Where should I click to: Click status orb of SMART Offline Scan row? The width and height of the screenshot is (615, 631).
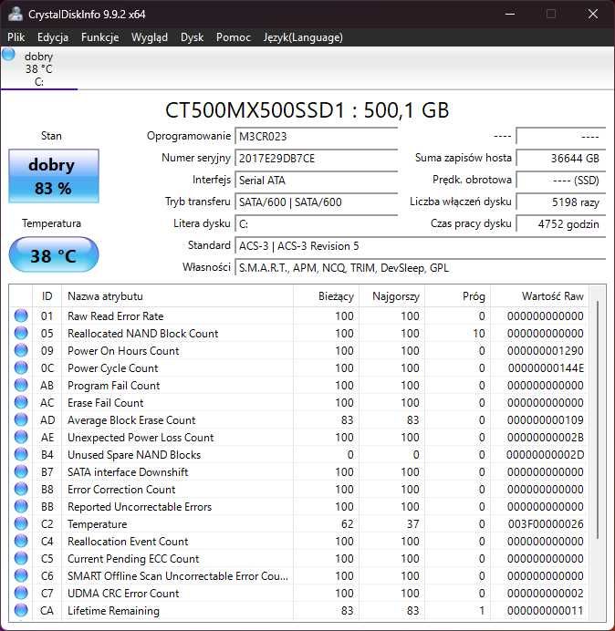click(x=21, y=575)
